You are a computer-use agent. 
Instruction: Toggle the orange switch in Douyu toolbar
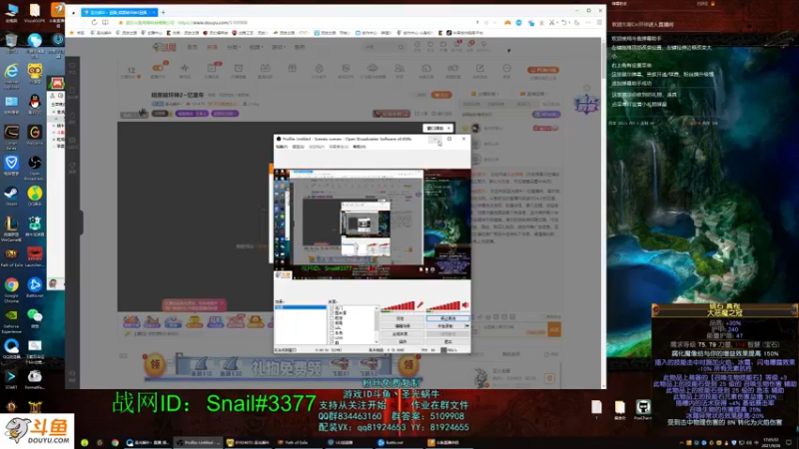pyautogui.click(x=158, y=68)
